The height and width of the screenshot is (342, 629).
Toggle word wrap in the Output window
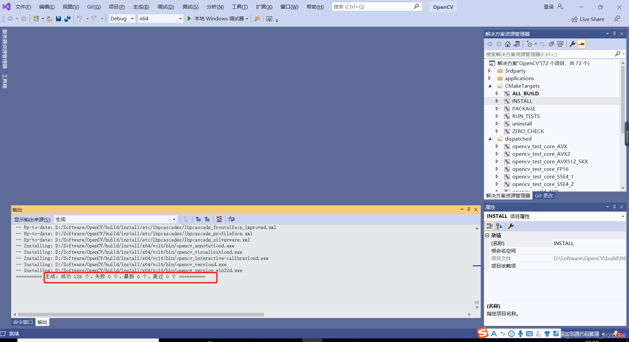pos(231,219)
